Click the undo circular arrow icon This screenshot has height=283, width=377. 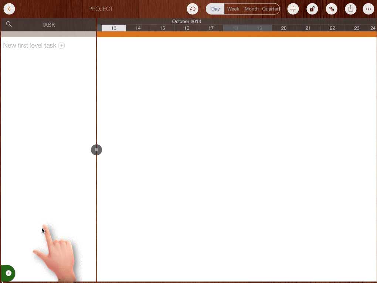coord(193,9)
